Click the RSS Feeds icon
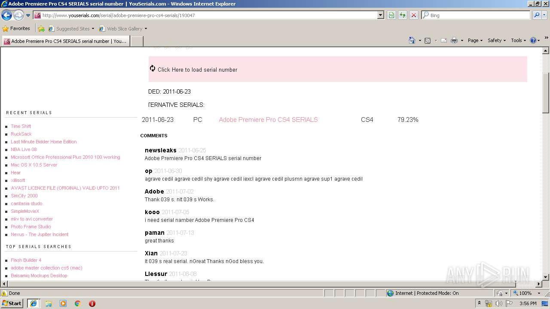The height and width of the screenshot is (309, 550). pyautogui.click(x=428, y=40)
